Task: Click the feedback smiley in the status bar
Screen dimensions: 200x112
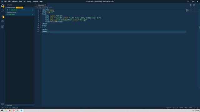Action: point(194,108)
